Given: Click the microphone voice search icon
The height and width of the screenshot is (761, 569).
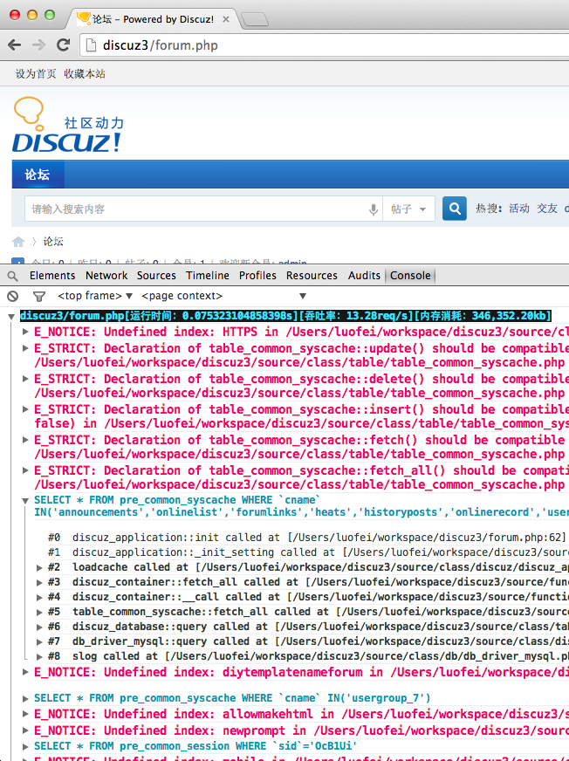Looking at the screenshot, I should 374,209.
